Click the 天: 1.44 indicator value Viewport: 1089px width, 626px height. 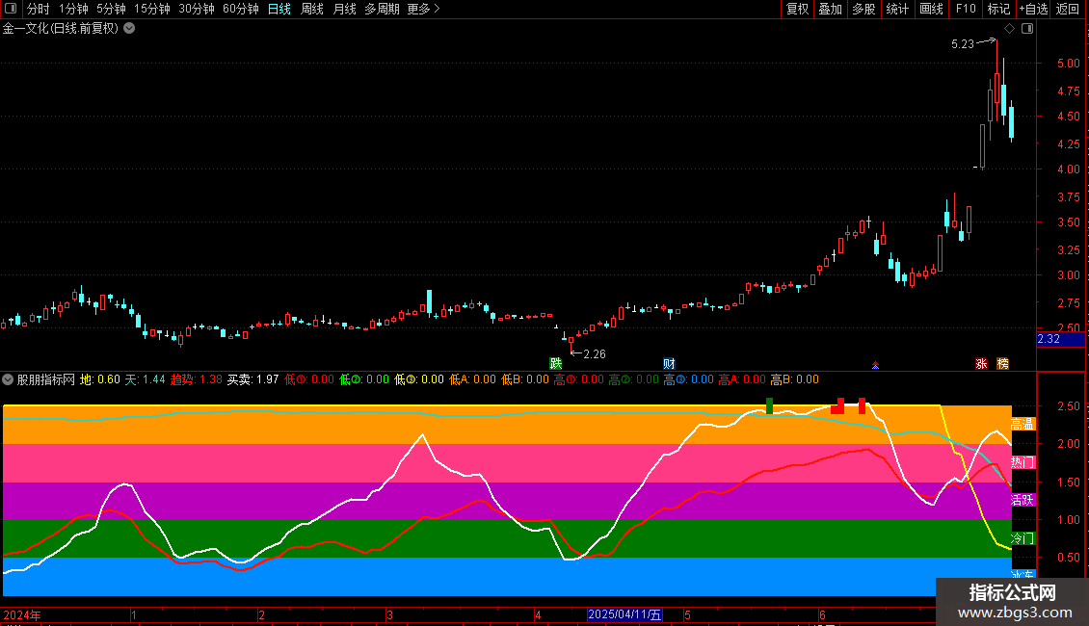coord(146,379)
